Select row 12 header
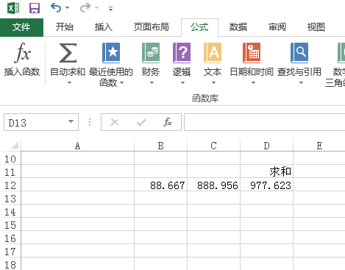This screenshot has width=345, height=270. coord(10,185)
